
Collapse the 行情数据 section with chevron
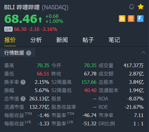(143, 53)
